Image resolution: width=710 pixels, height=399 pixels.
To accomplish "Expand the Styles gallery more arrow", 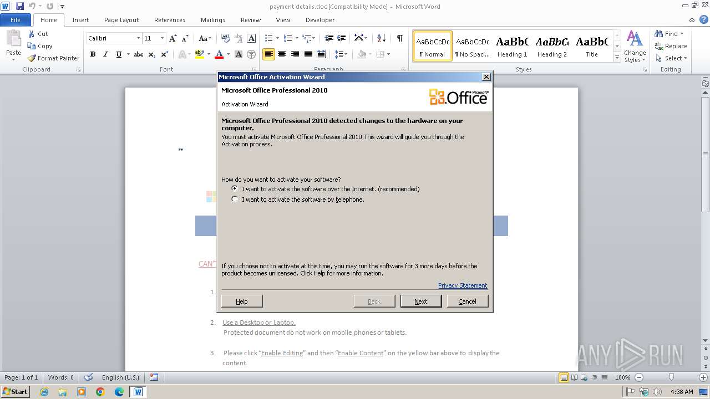I will [617, 58].
